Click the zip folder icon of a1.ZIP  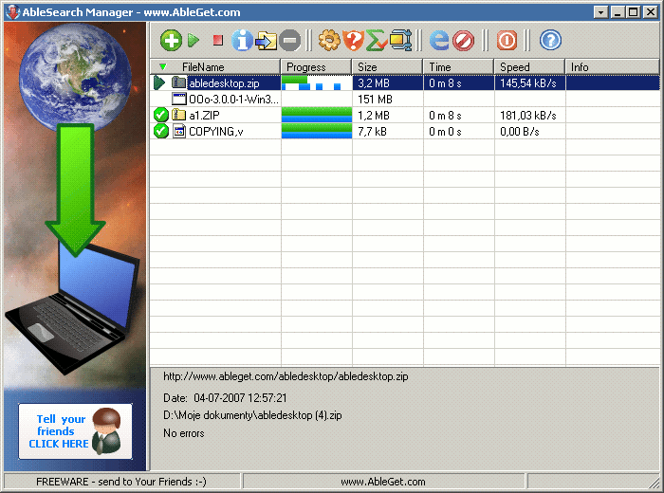click(x=178, y=115)
